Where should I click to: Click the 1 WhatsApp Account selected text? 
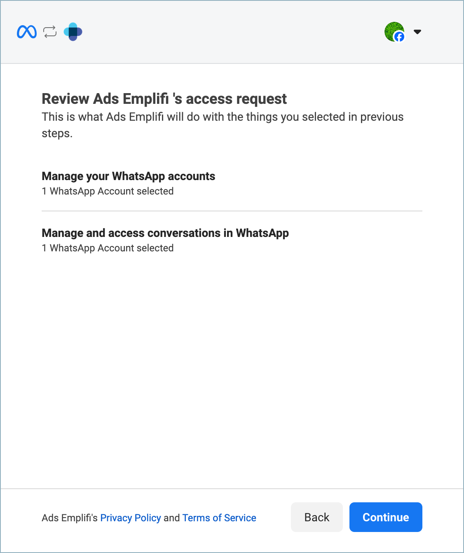108,191
